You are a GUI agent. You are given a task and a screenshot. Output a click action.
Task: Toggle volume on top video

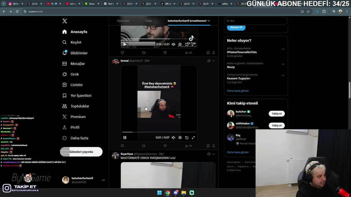(173, 44)
